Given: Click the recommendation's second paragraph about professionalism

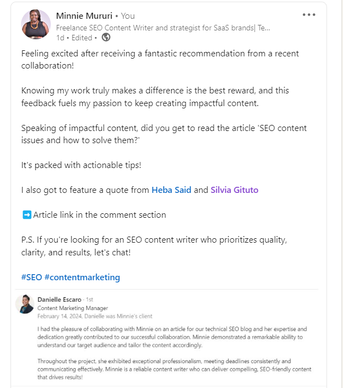Looking at the screenshot, I should click(175, 369).
